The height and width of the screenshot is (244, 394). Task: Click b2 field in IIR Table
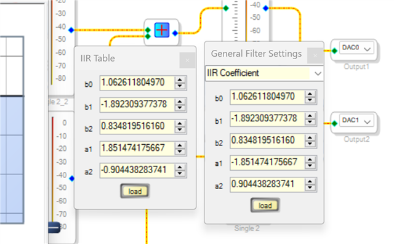(x=137, y=126)
